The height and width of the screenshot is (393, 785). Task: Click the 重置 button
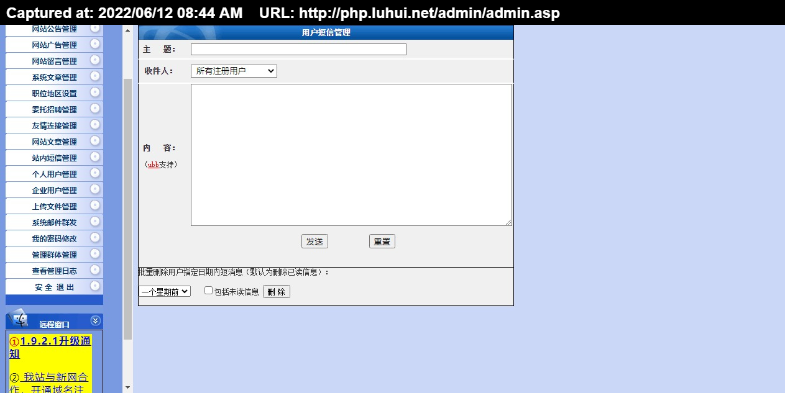point(382,242)
